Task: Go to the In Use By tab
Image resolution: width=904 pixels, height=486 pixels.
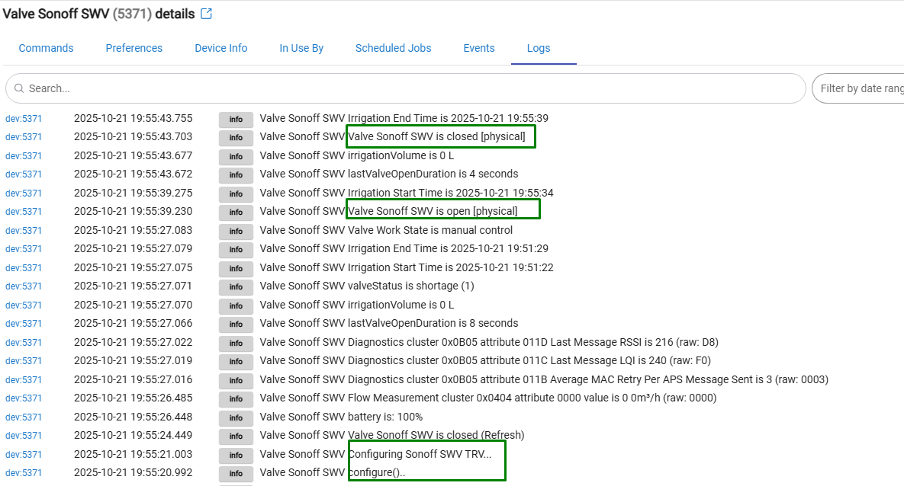Action: (301, 48)
